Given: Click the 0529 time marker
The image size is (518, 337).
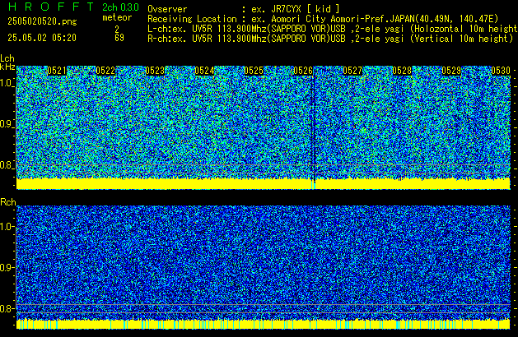Looking at the screenshot, I should click(451, 71).
